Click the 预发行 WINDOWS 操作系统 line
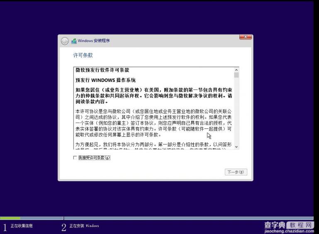 pyautogui.click(x=106, y=80)
